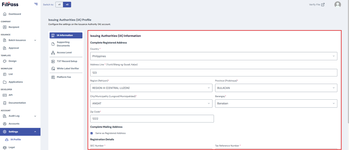Open the Country dropdown showing Philippines
The height and width of the screenshot is (150, 349).
click(214, 56)
